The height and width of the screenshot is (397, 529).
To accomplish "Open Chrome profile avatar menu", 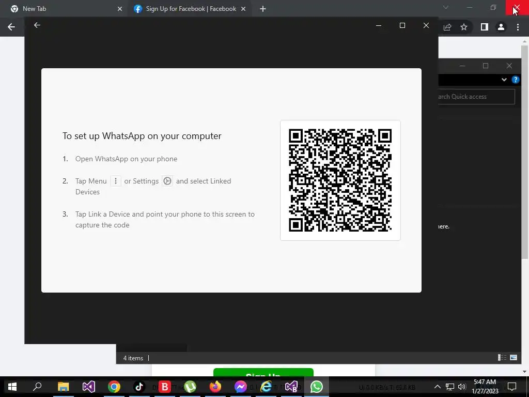I will point(501,27).
